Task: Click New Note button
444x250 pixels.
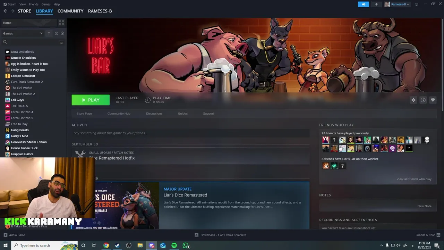Action: click(x=424, y=206)
